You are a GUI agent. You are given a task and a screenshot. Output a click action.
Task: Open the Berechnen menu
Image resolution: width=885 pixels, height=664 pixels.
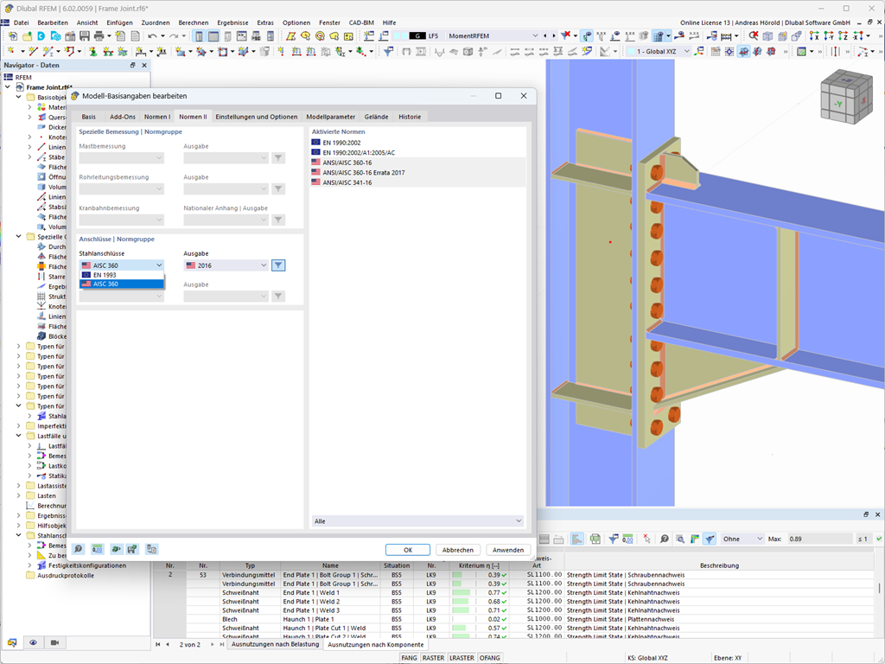point(194,22)
